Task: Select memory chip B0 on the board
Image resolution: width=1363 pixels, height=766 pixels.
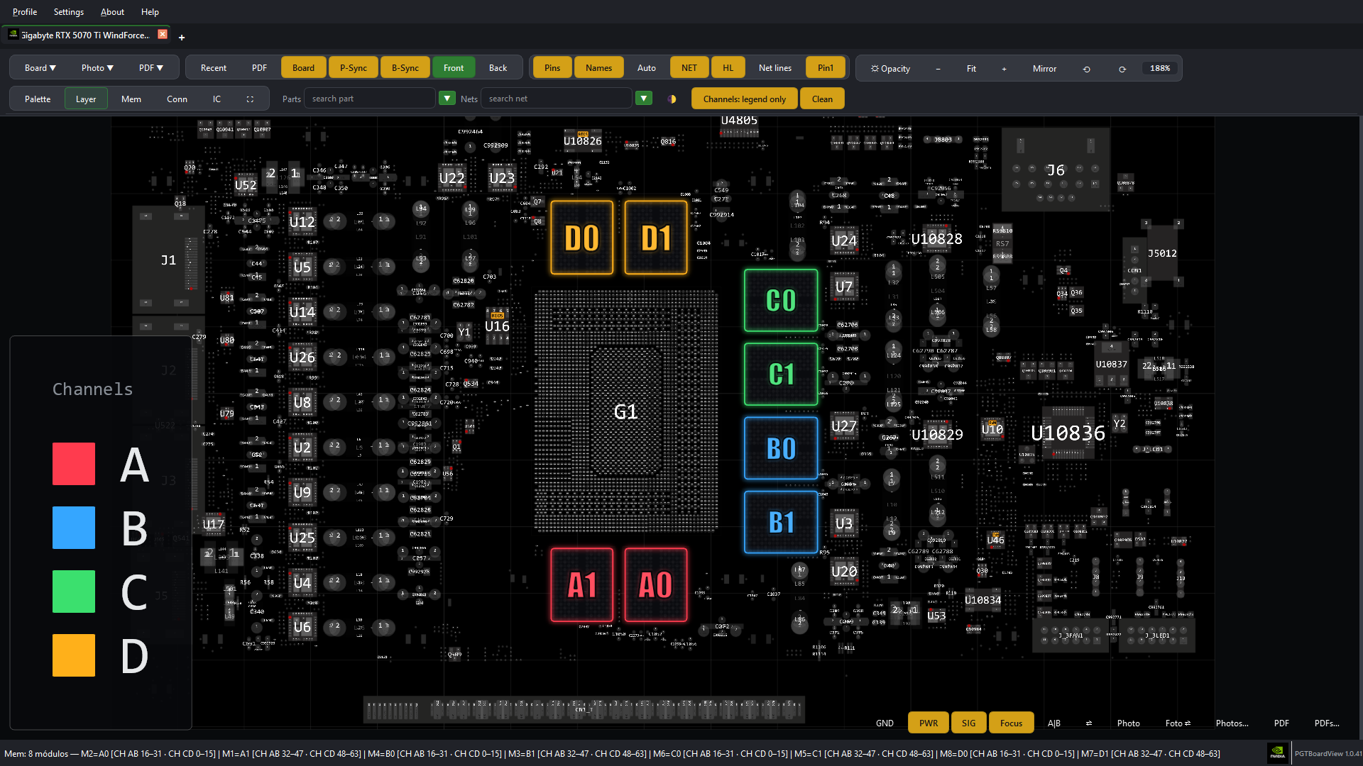Action: point(781,448)
